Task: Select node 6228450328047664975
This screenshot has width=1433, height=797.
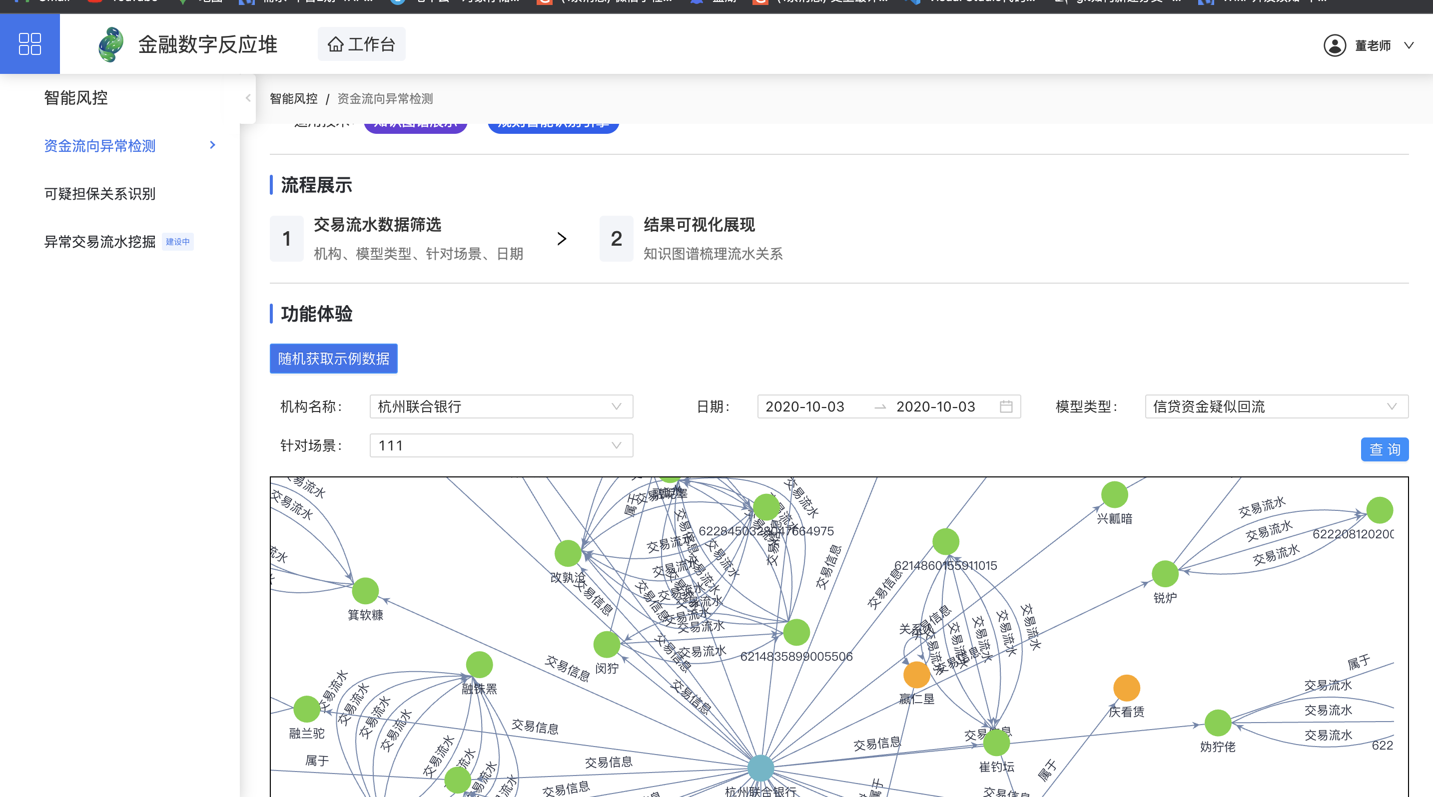Action: pyautogui.click(x=766, y=507)
